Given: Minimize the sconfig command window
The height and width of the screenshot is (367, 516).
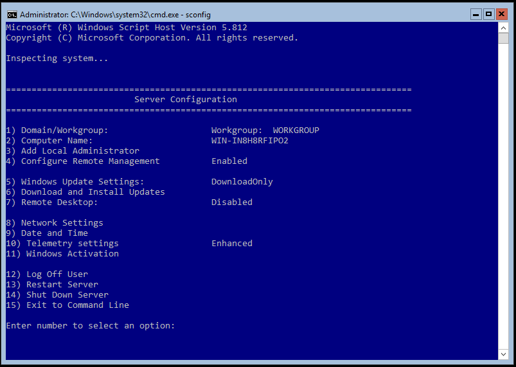Looking at the screenshot, I should 475,13.
